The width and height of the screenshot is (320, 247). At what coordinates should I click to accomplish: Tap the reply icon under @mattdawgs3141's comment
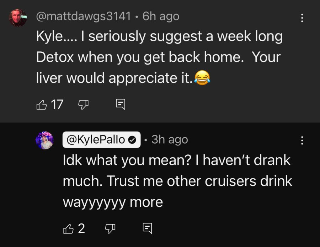[x=121, y=104]
